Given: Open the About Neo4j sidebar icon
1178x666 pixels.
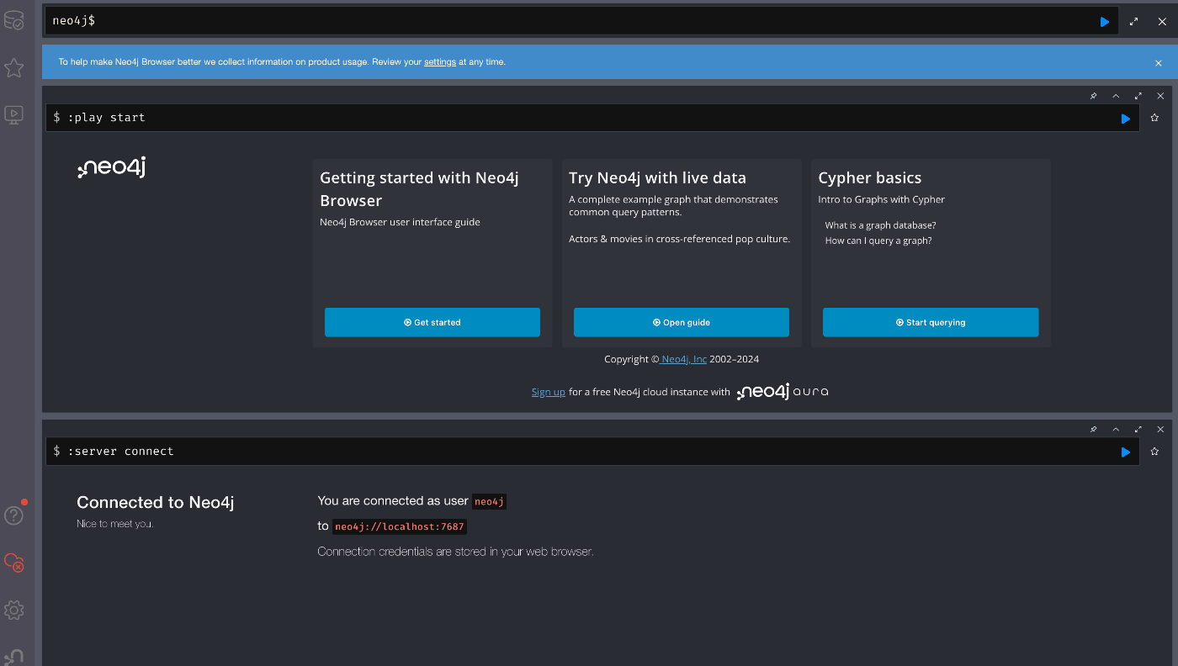Looking at the screenshot, I should point(13,656).
